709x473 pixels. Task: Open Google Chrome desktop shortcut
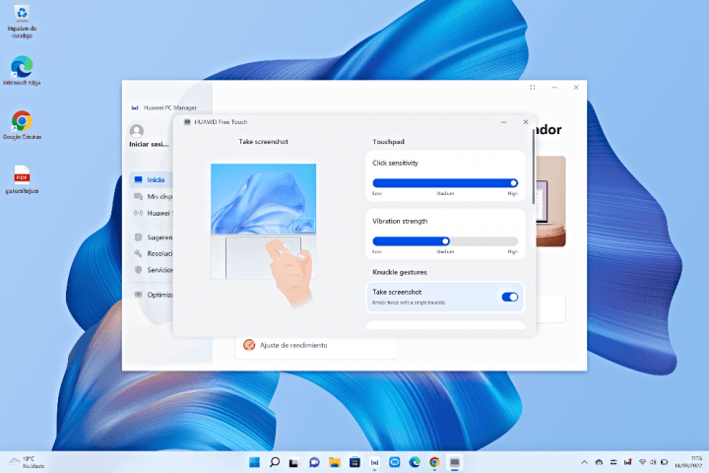(22, 125)
